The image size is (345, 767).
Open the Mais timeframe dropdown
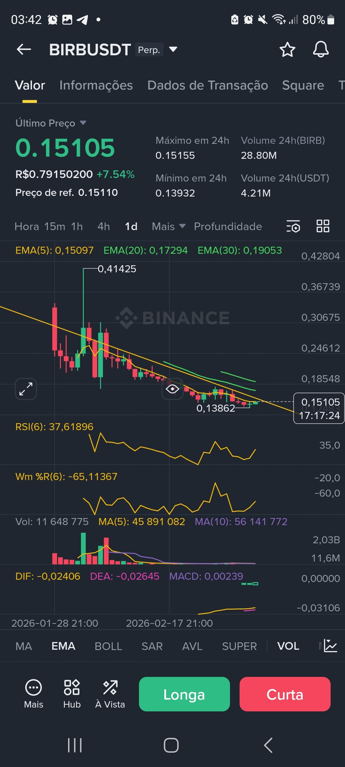(x=169, y=226)
